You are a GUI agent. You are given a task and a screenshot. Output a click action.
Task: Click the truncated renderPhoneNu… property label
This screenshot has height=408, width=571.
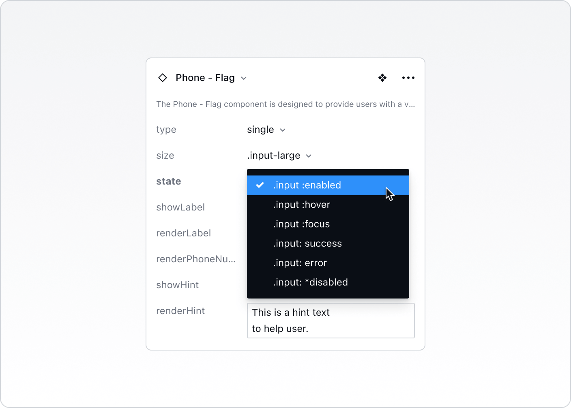pyautogui.click(x=196, y=259)
